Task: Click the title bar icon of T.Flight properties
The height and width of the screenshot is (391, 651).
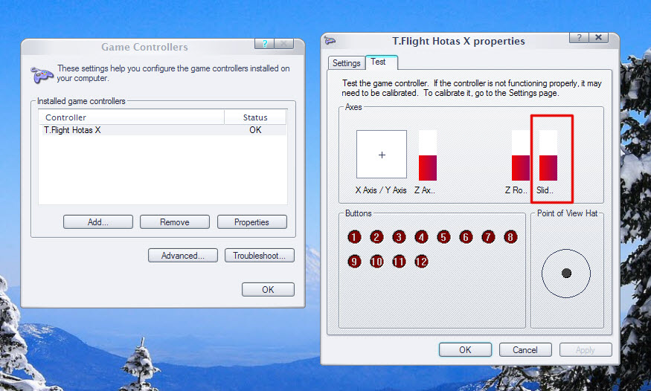Action: (x=330, y=41)
